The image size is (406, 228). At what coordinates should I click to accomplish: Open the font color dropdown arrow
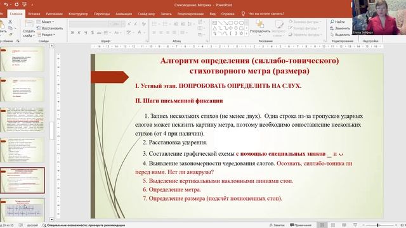[x=144, y=32]
